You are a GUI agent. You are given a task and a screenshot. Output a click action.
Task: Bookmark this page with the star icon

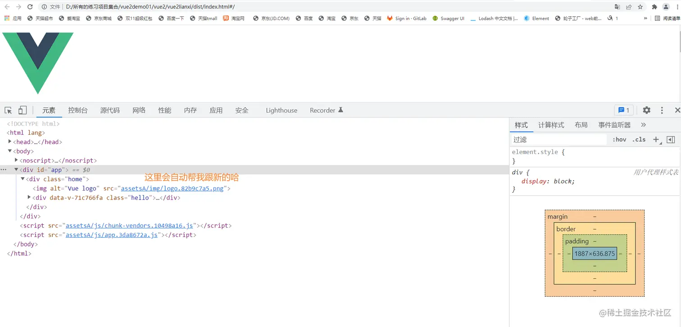tap(640, 7)
